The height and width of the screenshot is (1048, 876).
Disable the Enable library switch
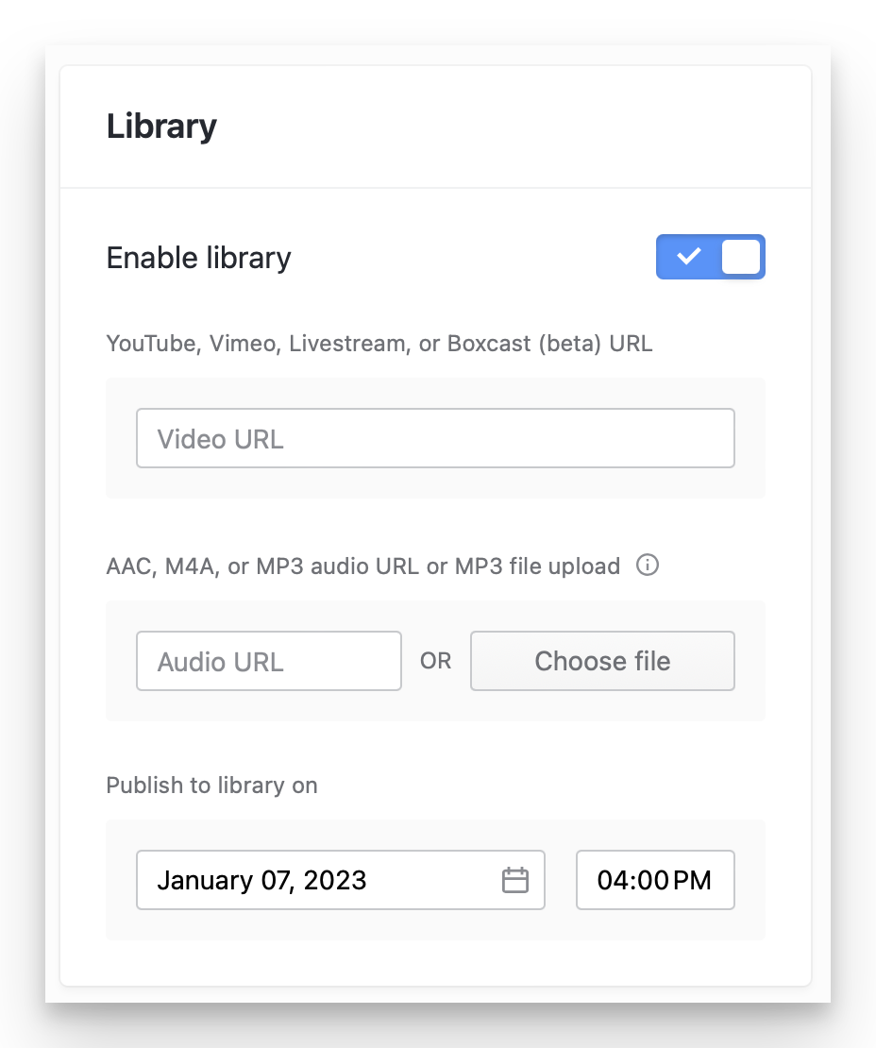click(710, 257)
